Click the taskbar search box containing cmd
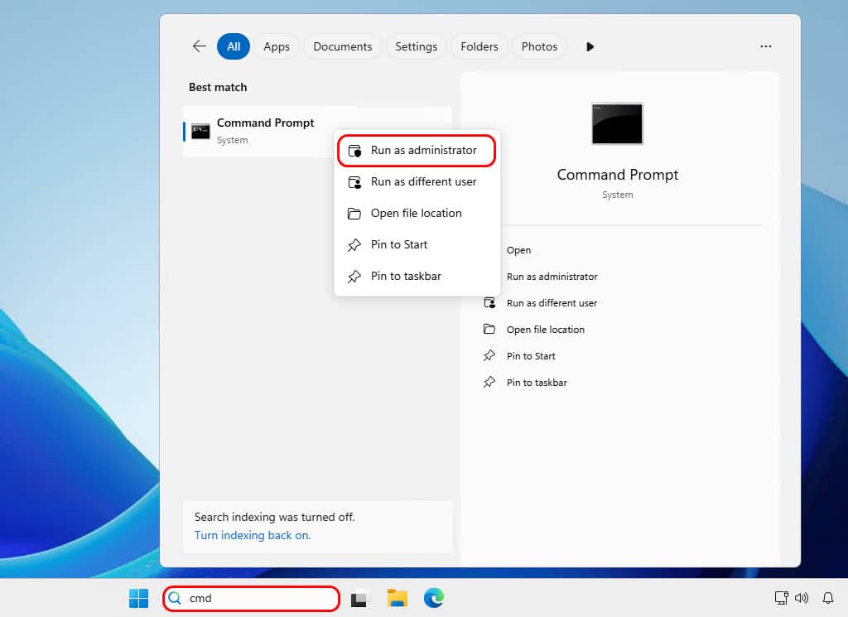 click(251, 598)
